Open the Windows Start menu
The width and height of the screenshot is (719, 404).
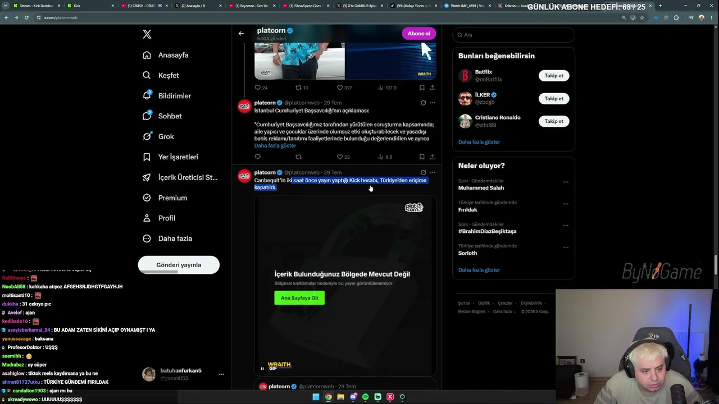316,397
